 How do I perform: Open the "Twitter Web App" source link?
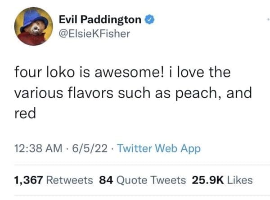click(x=159, y=148)
